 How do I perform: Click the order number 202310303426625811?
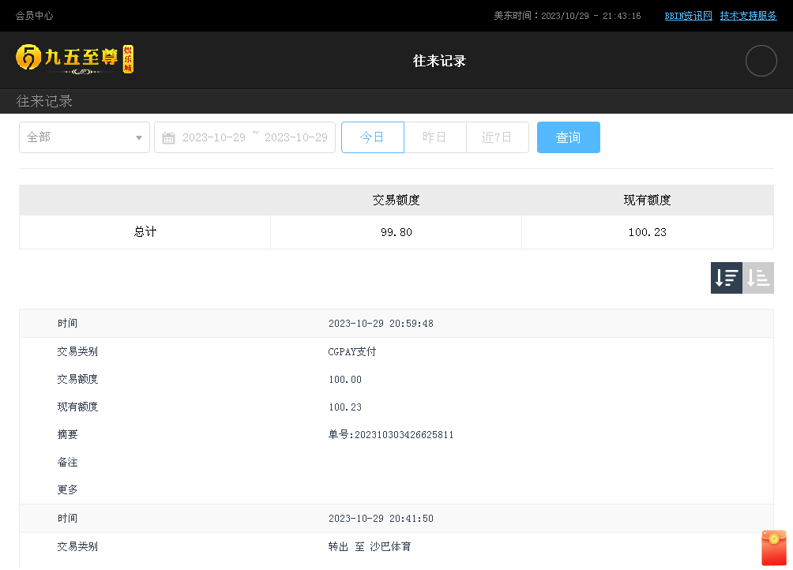[391, 435]
